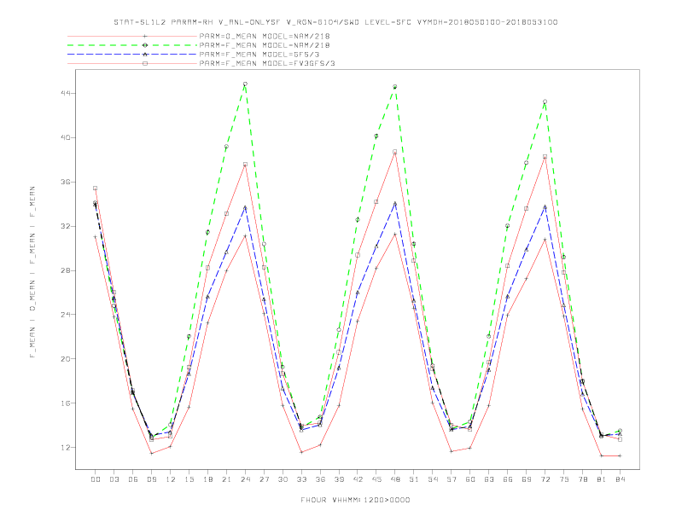Image resolution: width=676 pixels, height=522 pixels.
Task: Click x-axis tick label 54
Action: click(x=433, y=479)
